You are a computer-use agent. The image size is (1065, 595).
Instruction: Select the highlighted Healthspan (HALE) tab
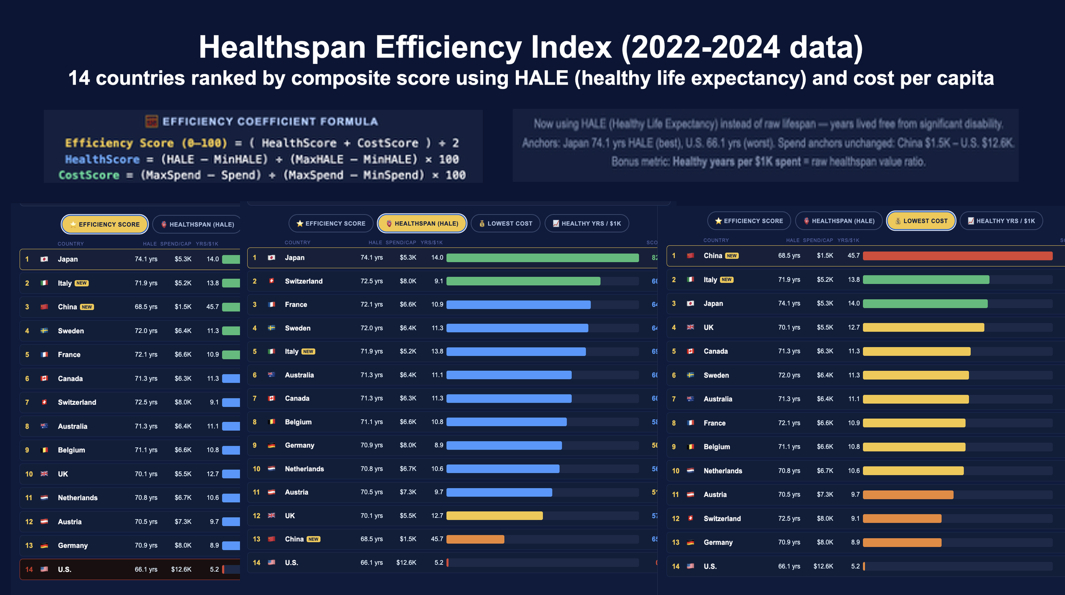[x=422, y=223]
